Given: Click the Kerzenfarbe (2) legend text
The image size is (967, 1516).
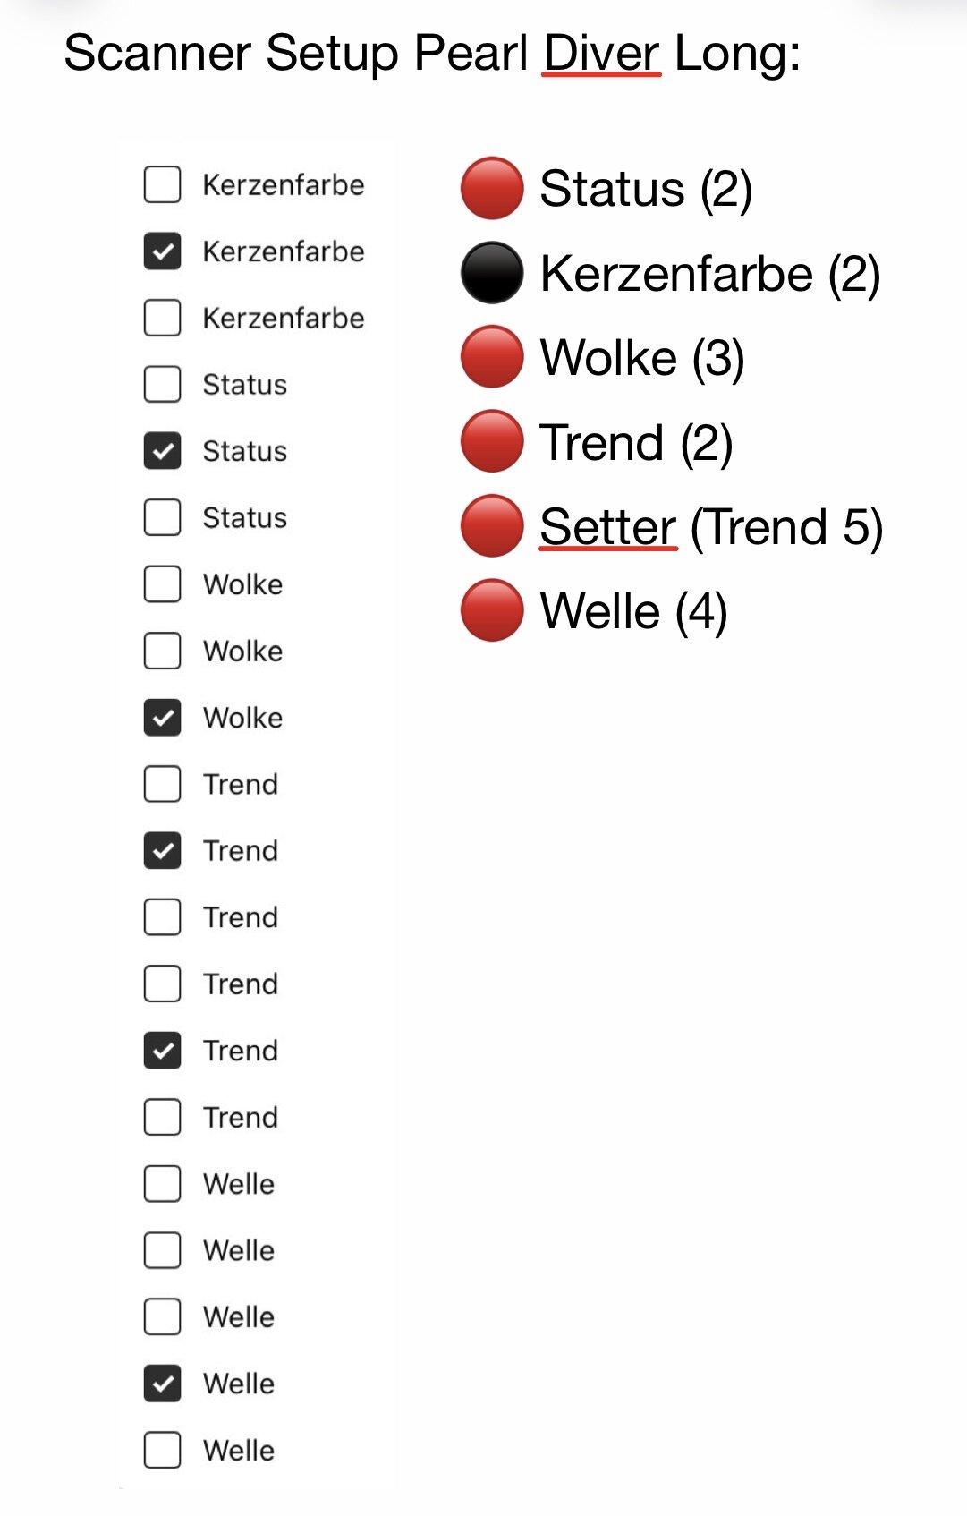Looking at the screenshot, I should 710,273.
